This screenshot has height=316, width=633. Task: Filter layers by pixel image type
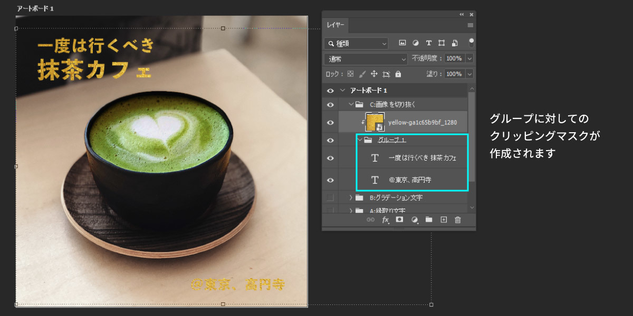pyautogui.click(x=402, y=43)
